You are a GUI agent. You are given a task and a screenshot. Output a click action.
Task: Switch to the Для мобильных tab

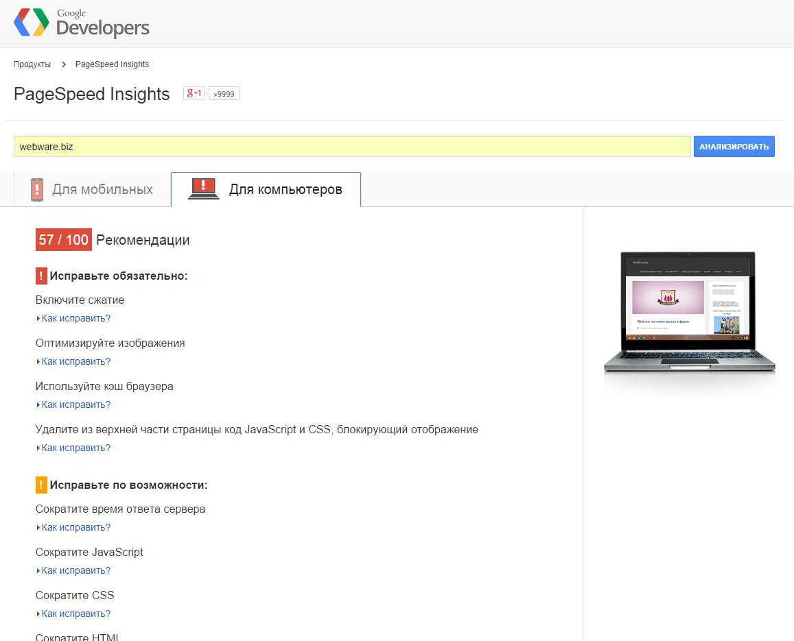[x=92, y=189]
